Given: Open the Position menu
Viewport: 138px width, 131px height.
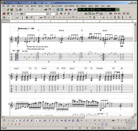Looking at the screenshot, I should 20,6.
